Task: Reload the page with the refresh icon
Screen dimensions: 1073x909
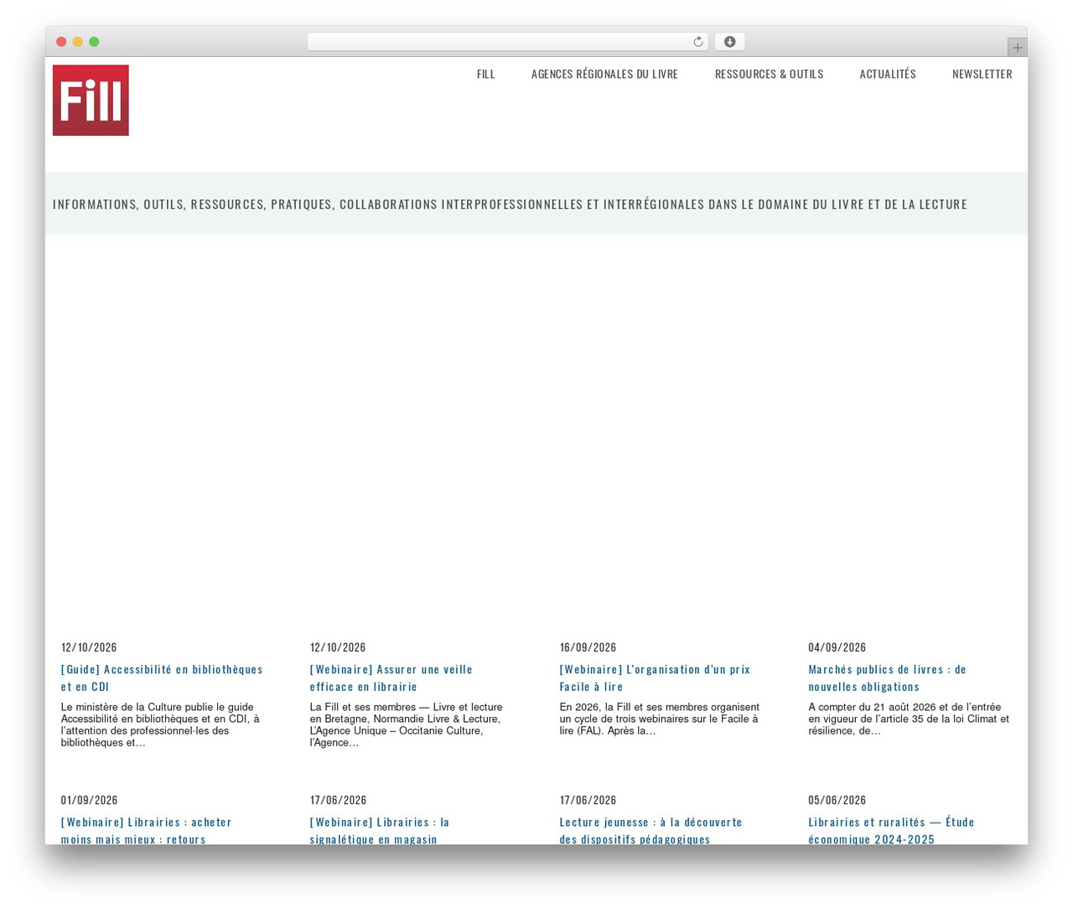Action: click(698, 42)
